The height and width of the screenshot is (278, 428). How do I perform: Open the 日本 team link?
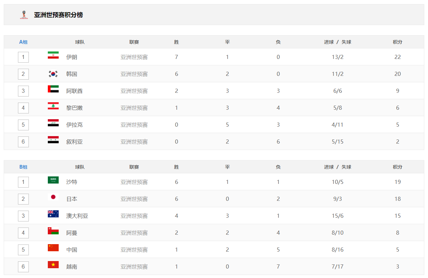click(72, 199)
